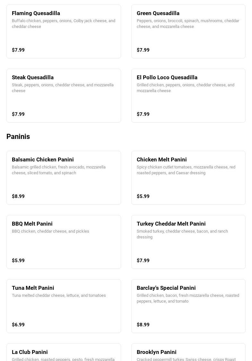Open the Flaming Quesadilla item card
This screenshot has height=361, width=252.
pyautogui.click(x=64, y=31)
